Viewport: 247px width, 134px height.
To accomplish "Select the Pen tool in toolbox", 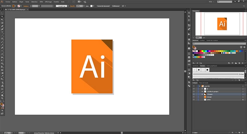I will tap(2, 26).
